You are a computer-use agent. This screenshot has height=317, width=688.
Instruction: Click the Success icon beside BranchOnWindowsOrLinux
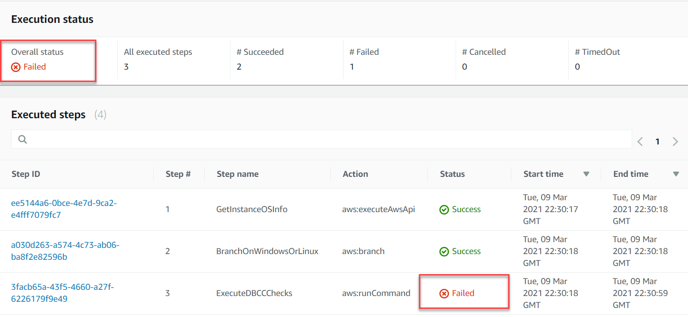click(444, 251)
